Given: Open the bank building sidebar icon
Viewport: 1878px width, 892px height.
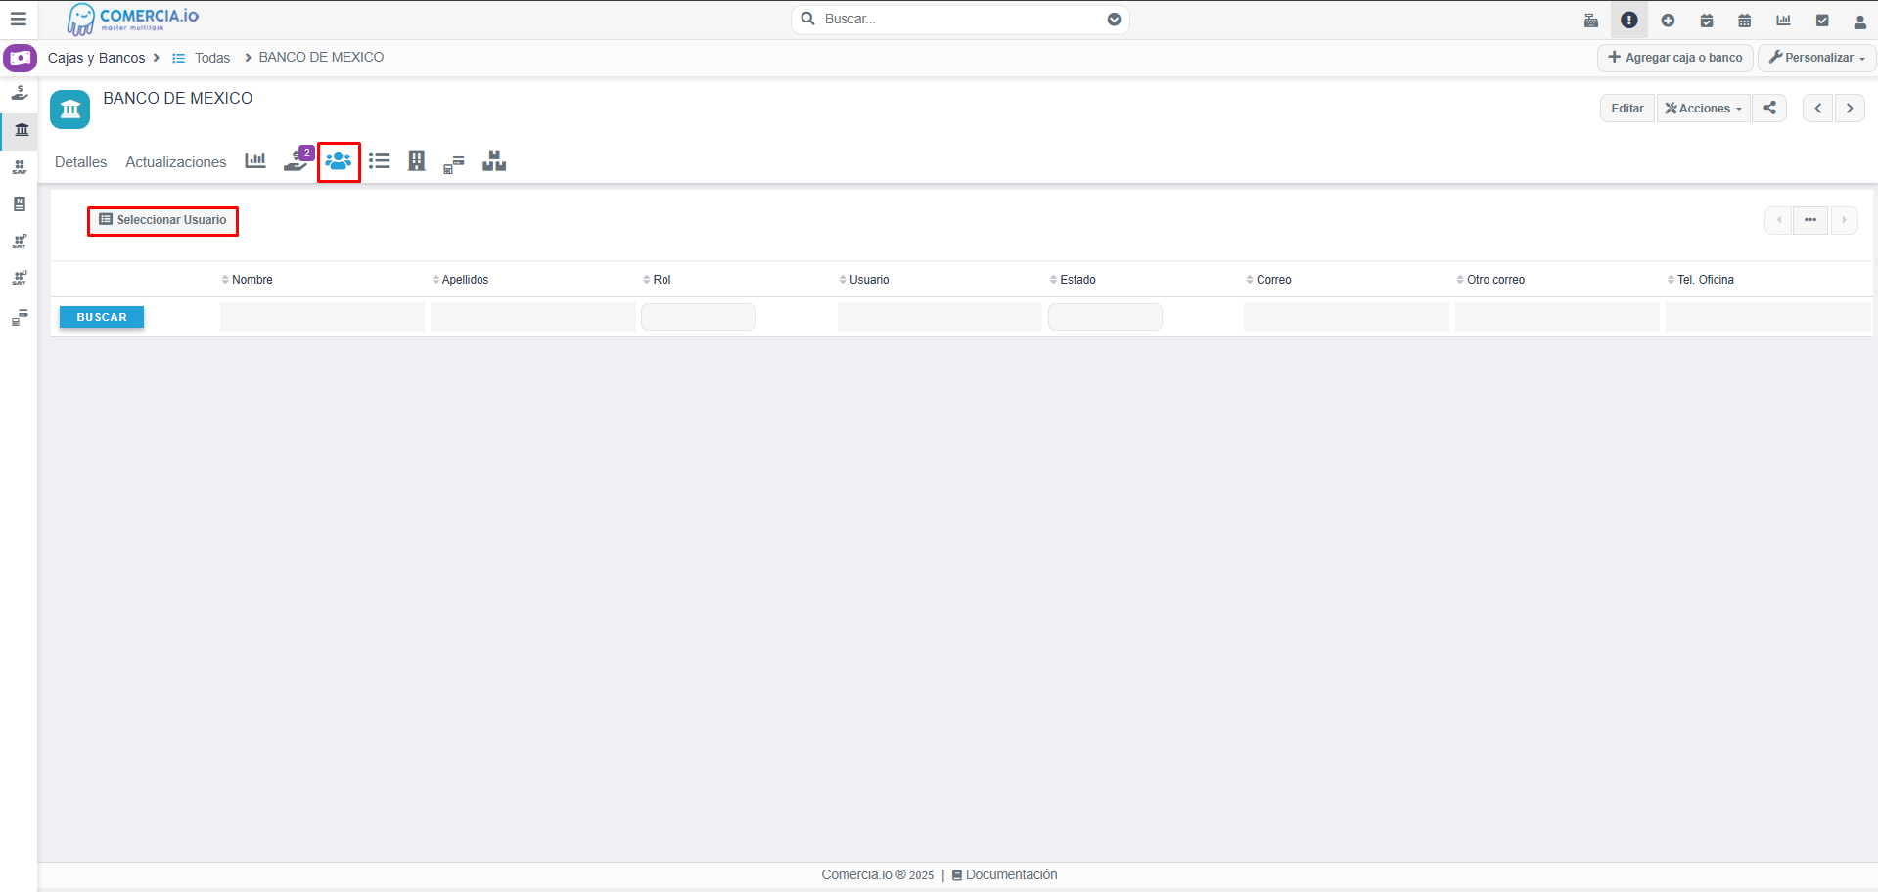Looking at the screenshot, I should 22,129.
